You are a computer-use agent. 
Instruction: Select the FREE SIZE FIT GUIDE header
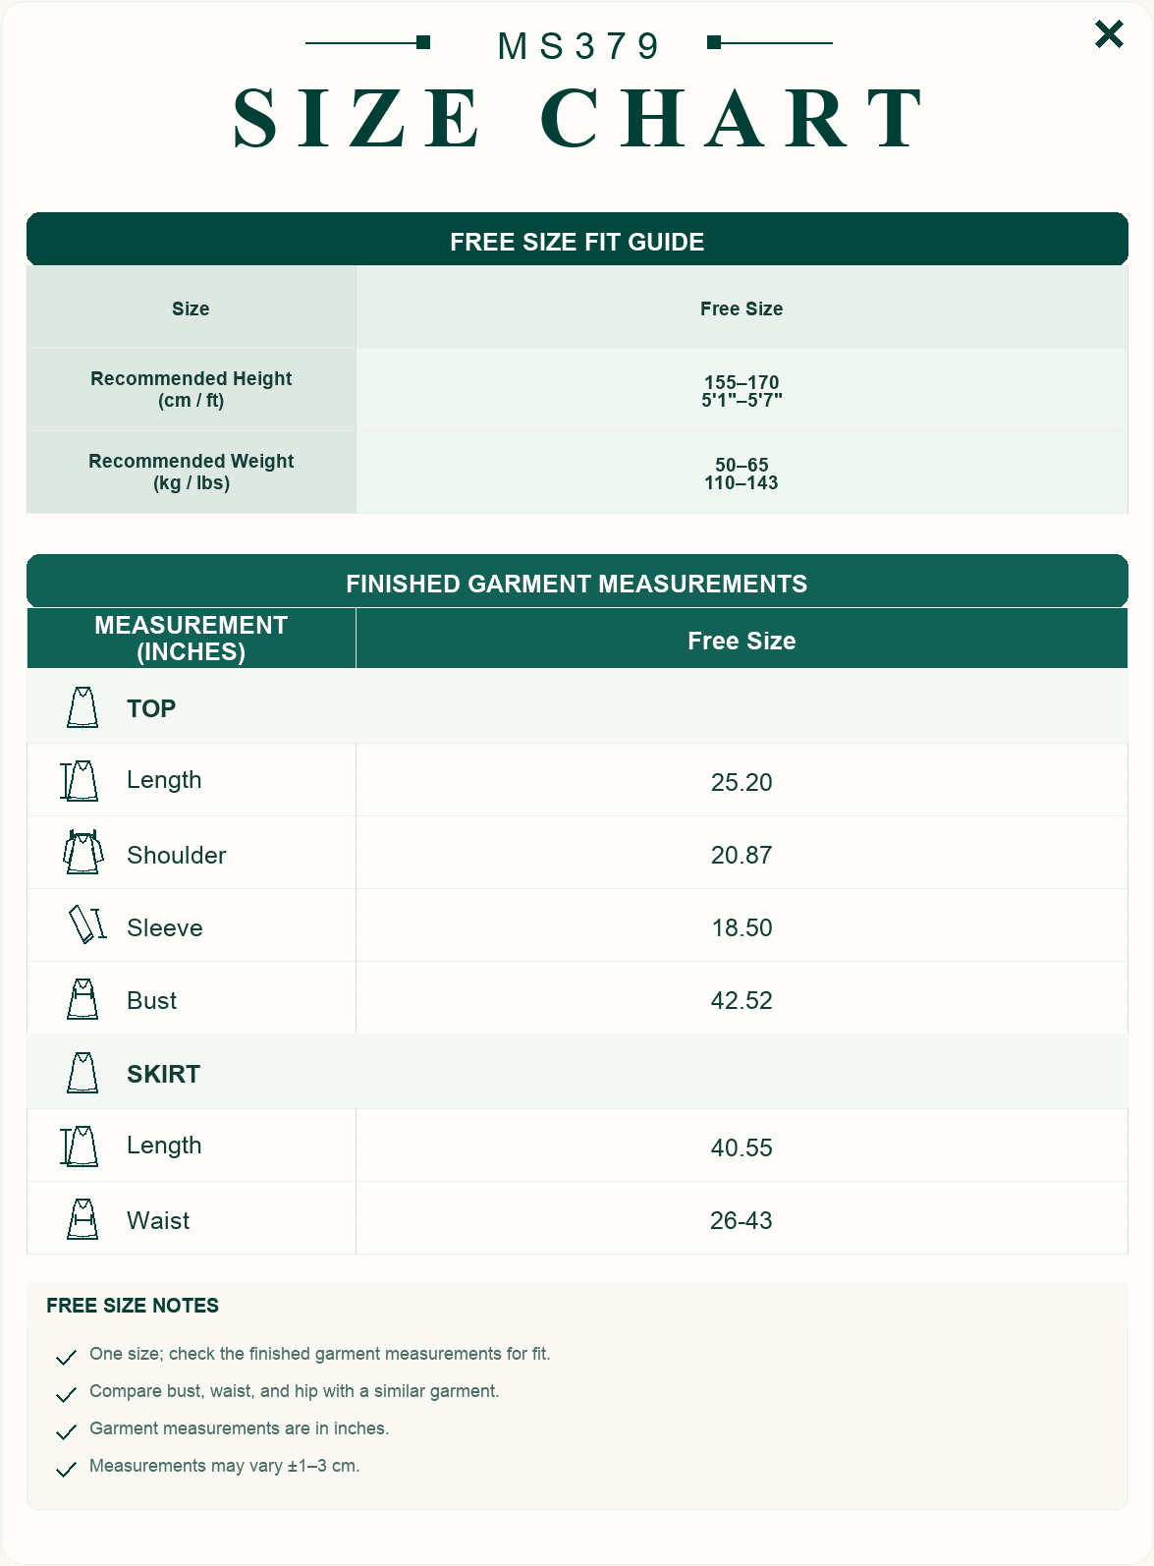(577, 240)
